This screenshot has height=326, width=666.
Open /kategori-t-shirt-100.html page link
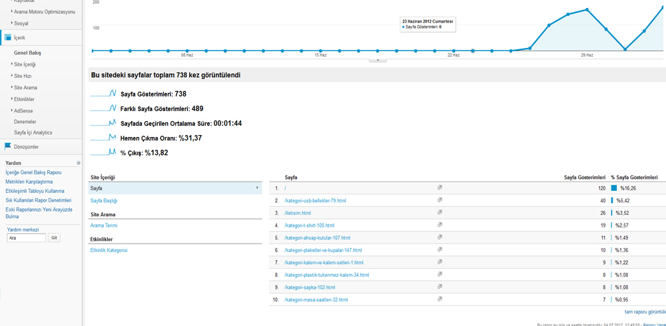click(x=309, y=226)
